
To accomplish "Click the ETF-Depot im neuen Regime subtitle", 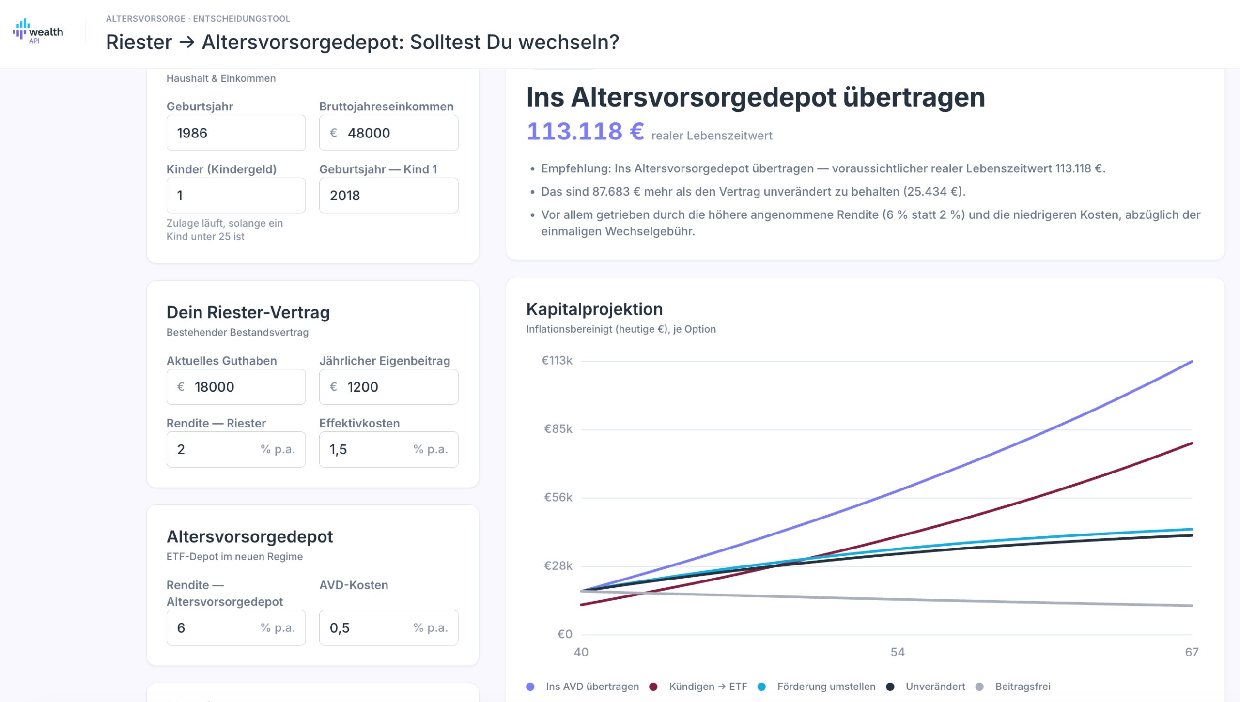I will [x=234, y=557].
